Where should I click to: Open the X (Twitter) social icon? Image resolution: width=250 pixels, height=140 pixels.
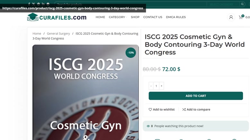click(x=34, y=4)
